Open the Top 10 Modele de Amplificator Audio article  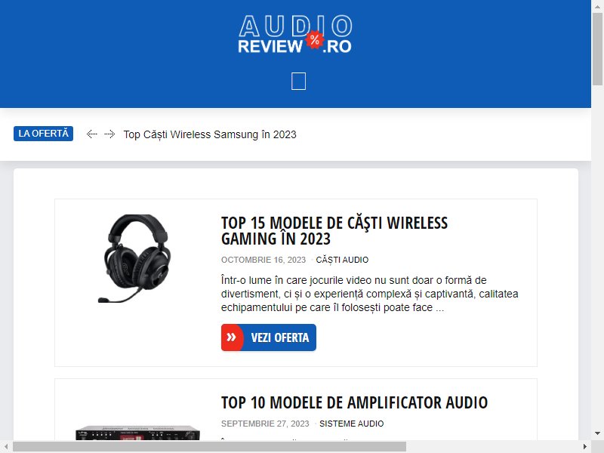[354, 402]
